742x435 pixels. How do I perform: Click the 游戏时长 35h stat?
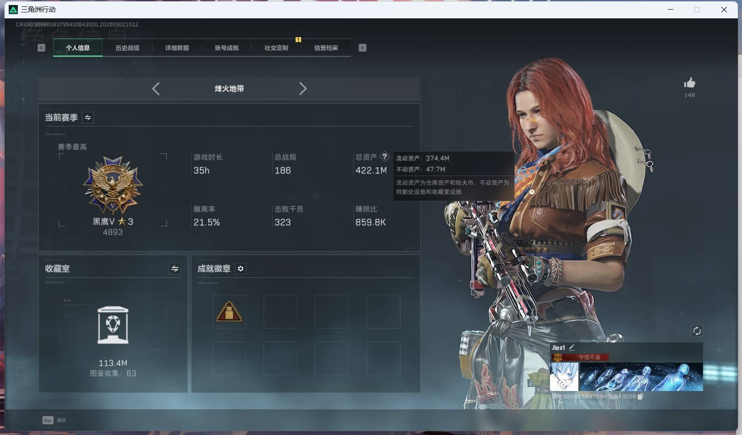(x=208, y=164)
